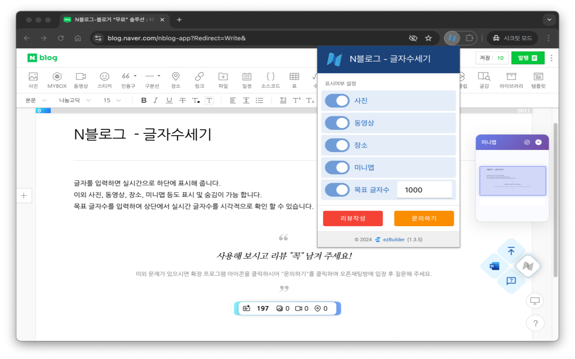Add a sticker with the 스티커 icon
This screenshot has width=575, height=359.
coord(104,80)
